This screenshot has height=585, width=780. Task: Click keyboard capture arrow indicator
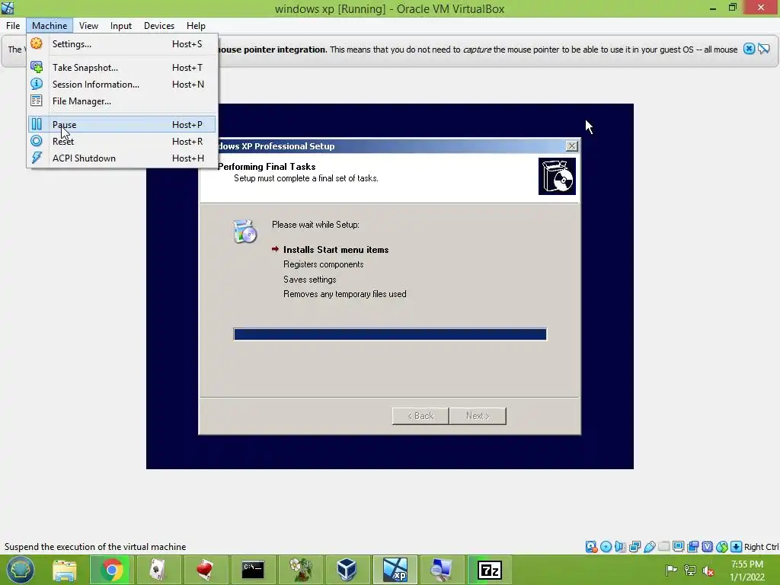click(x=736, y=547)
